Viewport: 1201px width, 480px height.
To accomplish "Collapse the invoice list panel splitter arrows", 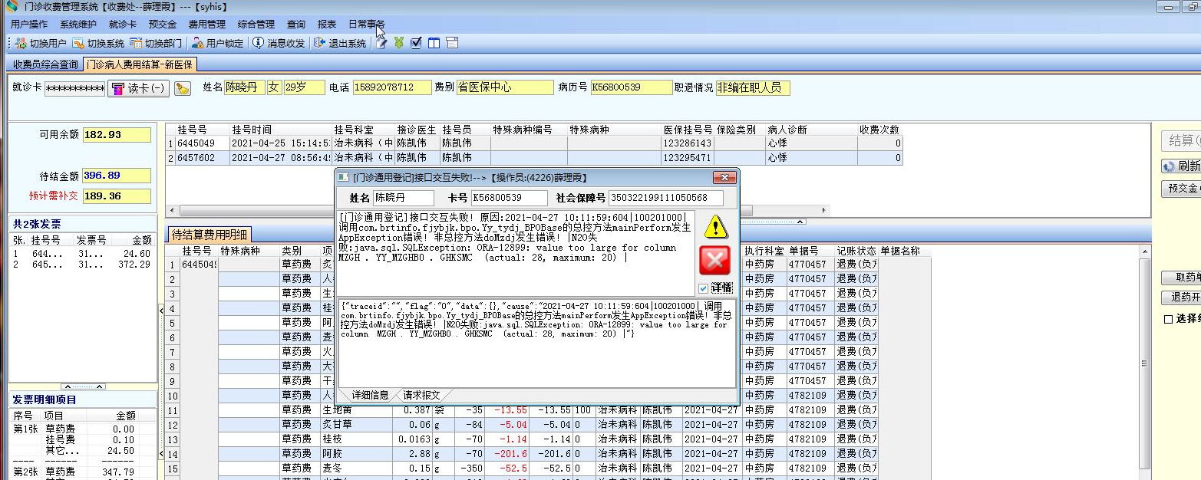I will coord(82,386).
